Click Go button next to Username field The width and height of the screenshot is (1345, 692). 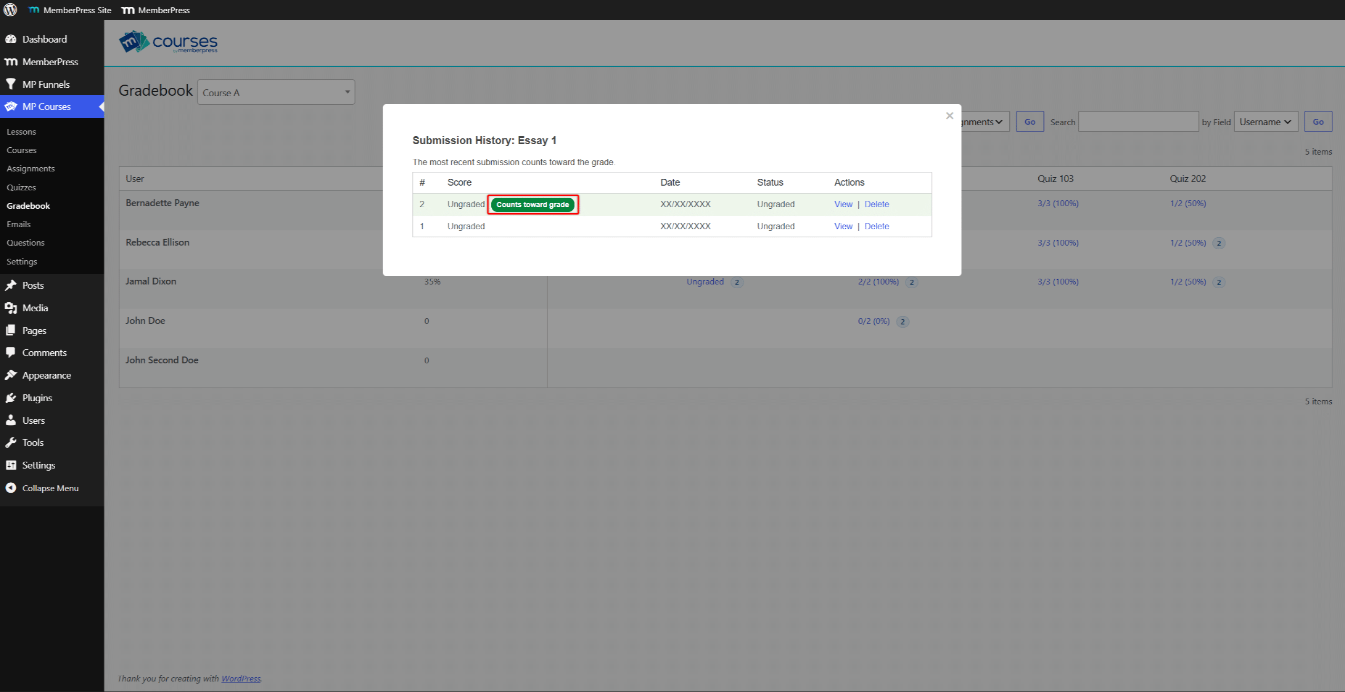pyautogui.click(x=1318, y=122)
